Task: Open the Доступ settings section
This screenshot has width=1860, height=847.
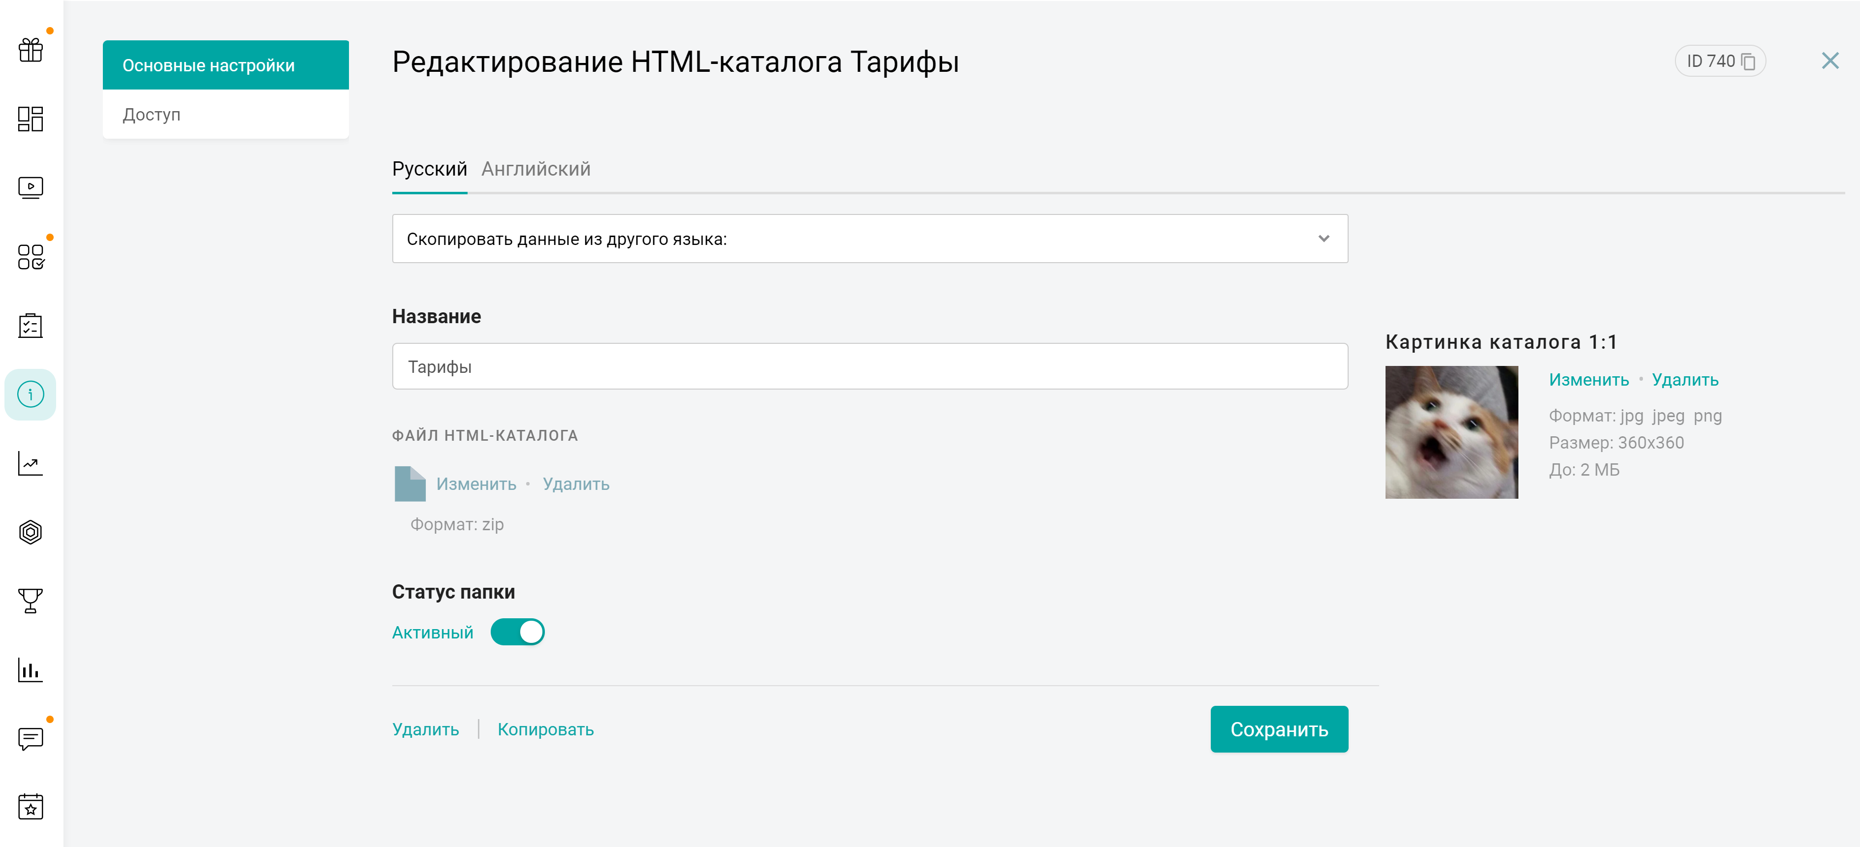Action: tap(225, 114)
